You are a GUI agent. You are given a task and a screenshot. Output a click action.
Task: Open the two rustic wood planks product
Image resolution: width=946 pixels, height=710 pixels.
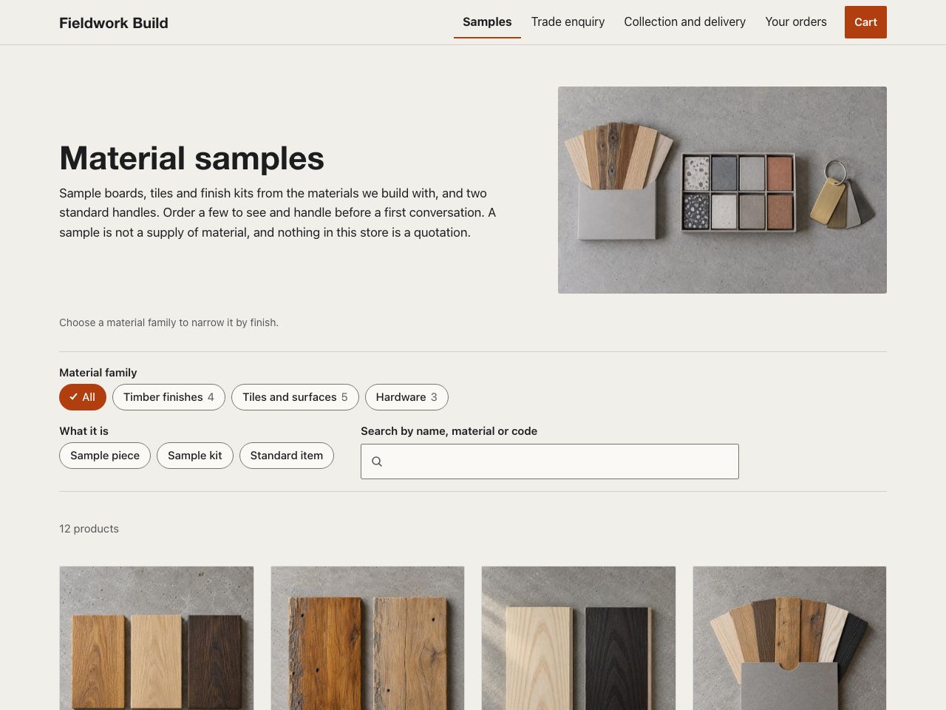coord(367,638)
